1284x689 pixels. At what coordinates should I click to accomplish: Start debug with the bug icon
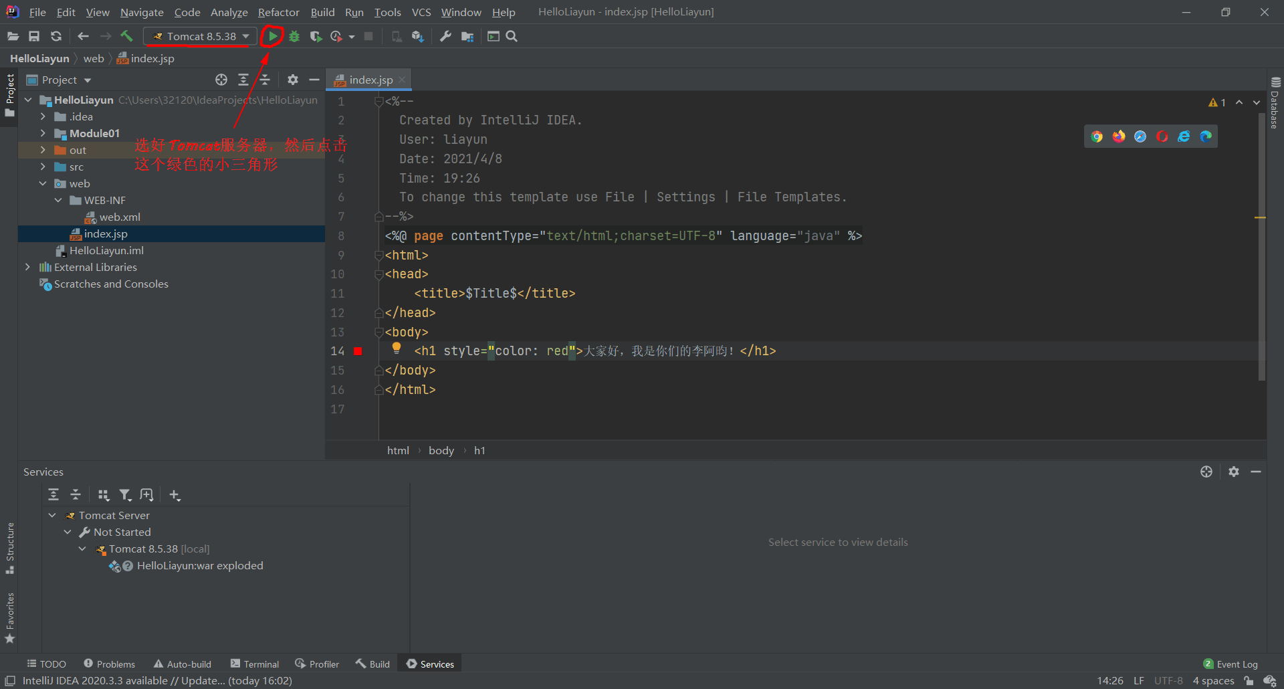[294, 36]
